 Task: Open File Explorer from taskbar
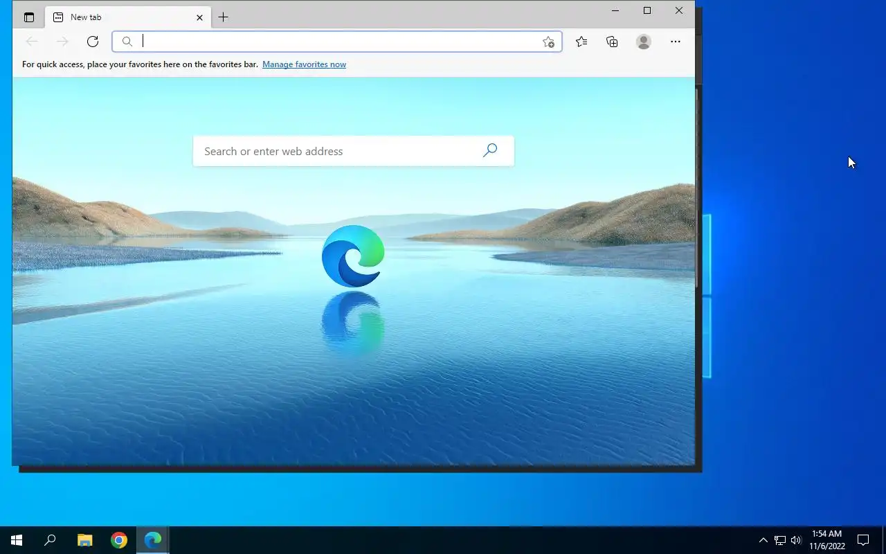coord(84,540)
